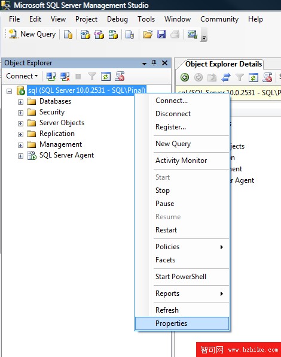This screenshot has width=281, height=357.
Task: Choose Activity Monitor in the context menu
Action: (x=182, y=161)
